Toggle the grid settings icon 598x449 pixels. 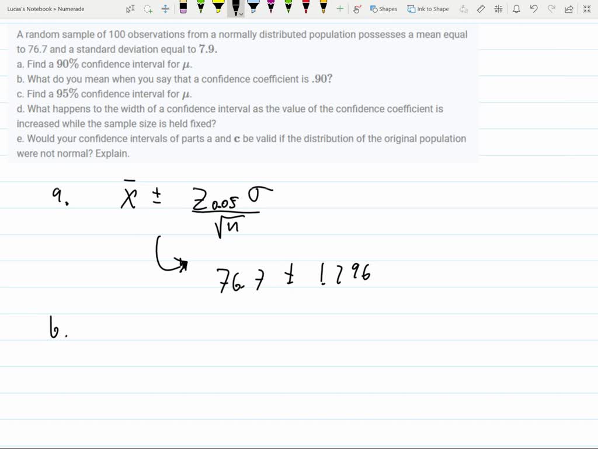click(500, 9)
